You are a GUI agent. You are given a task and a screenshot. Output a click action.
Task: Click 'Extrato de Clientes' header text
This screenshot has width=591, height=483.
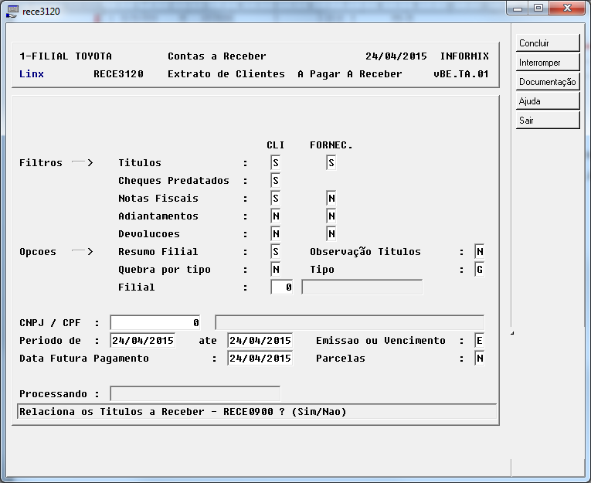click(226, 74)
